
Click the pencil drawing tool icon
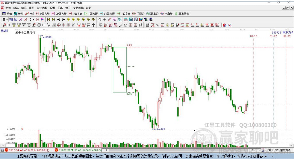[x=4, y=25]
